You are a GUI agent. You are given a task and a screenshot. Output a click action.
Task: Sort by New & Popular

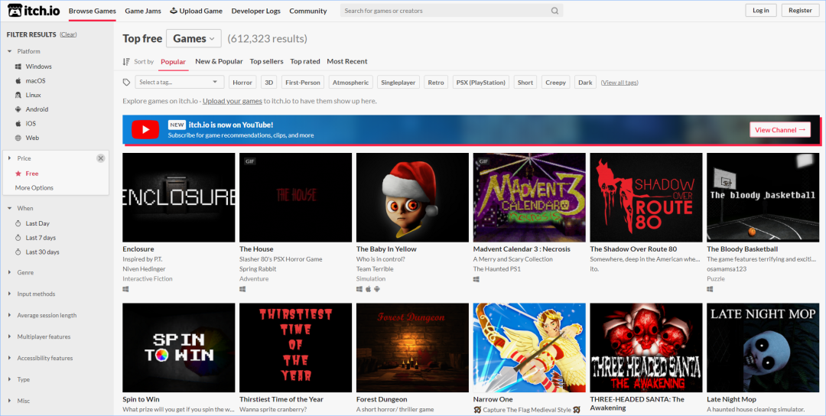tap(220, 61)
